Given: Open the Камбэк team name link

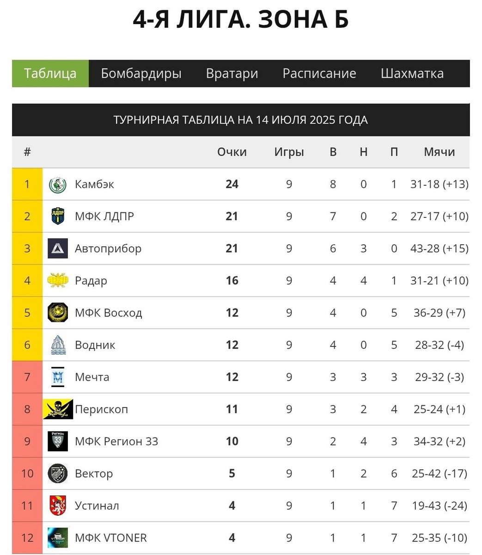Looking at the screenshot, I should pyautogui.click(x=94, y=184).
